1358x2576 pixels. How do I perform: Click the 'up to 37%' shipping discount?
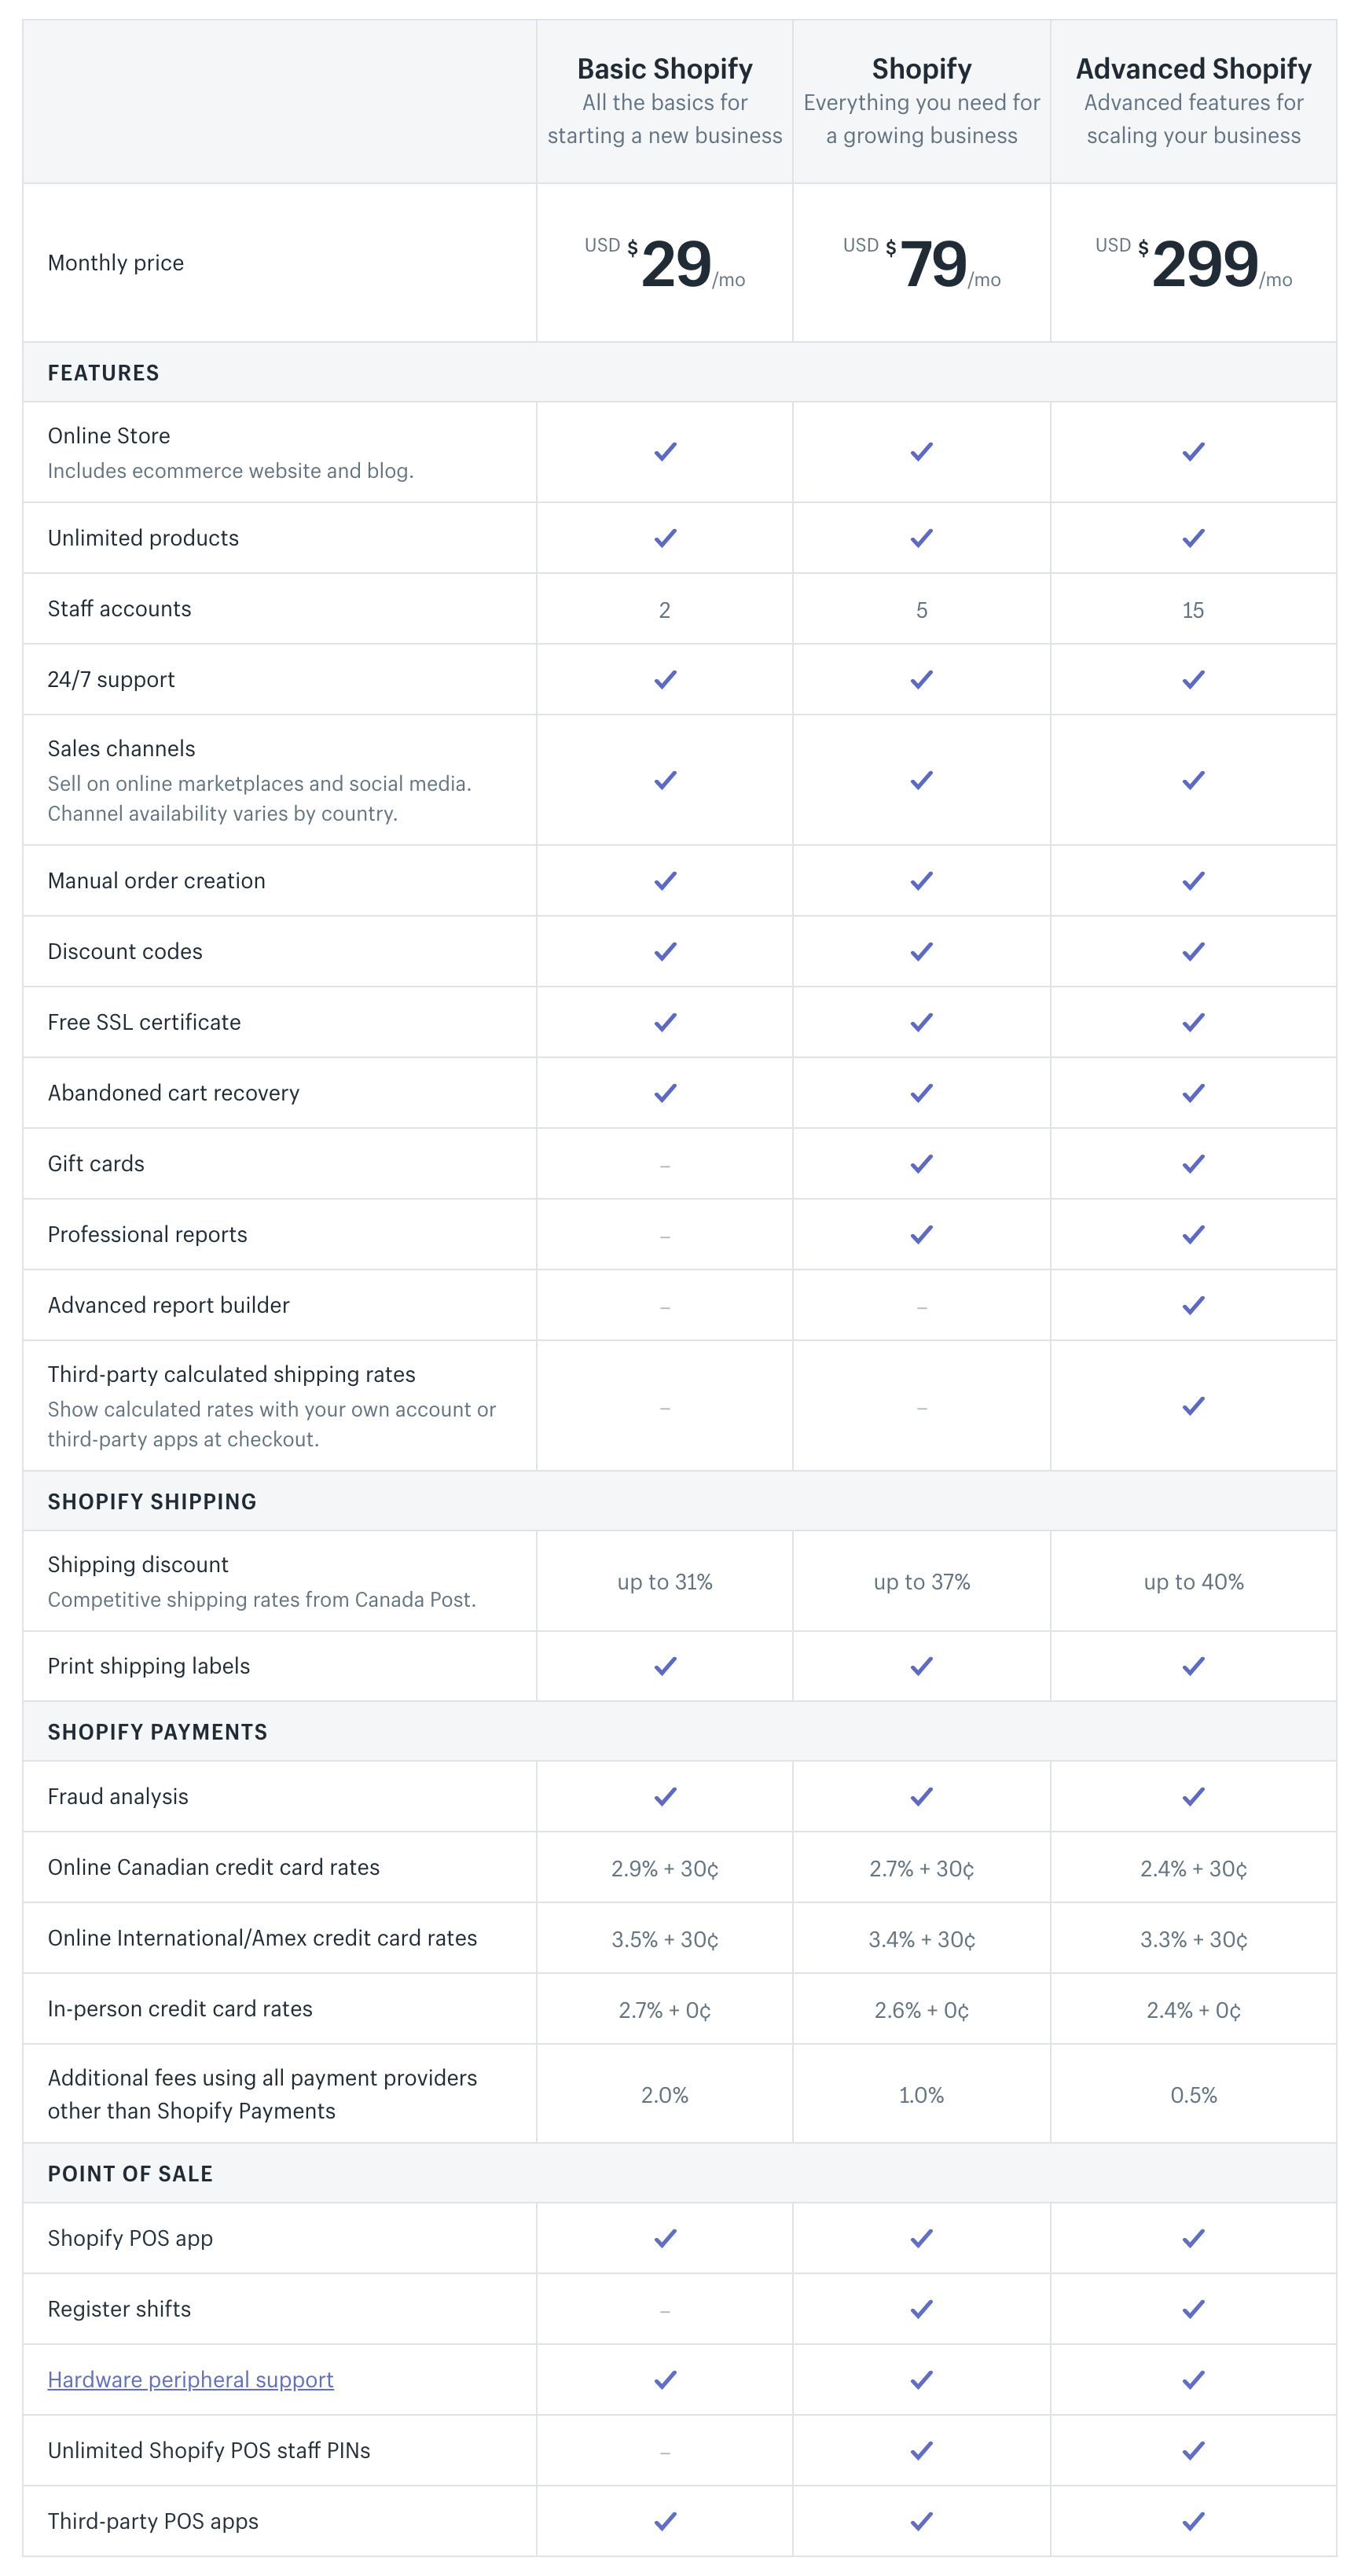921,1582
